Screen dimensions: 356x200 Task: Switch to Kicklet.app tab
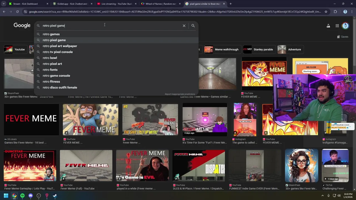coord(72,4)
